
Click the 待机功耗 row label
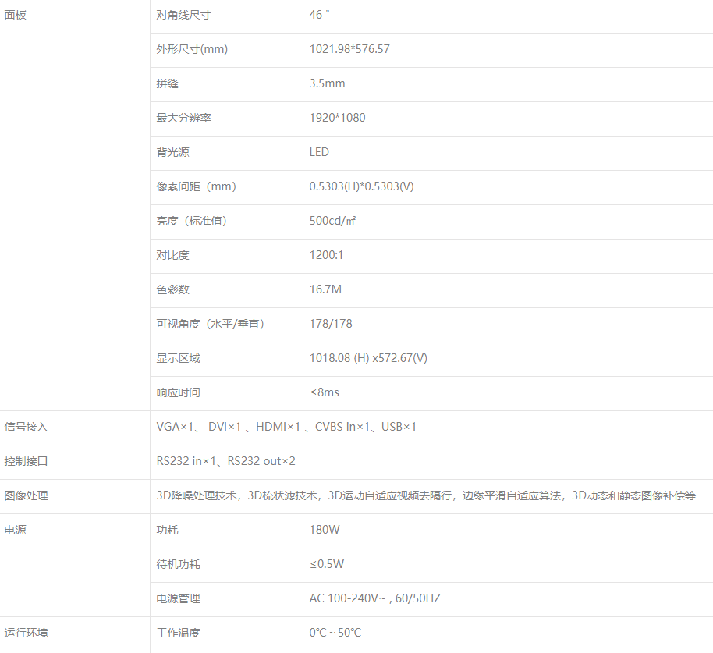click(178, 564)
